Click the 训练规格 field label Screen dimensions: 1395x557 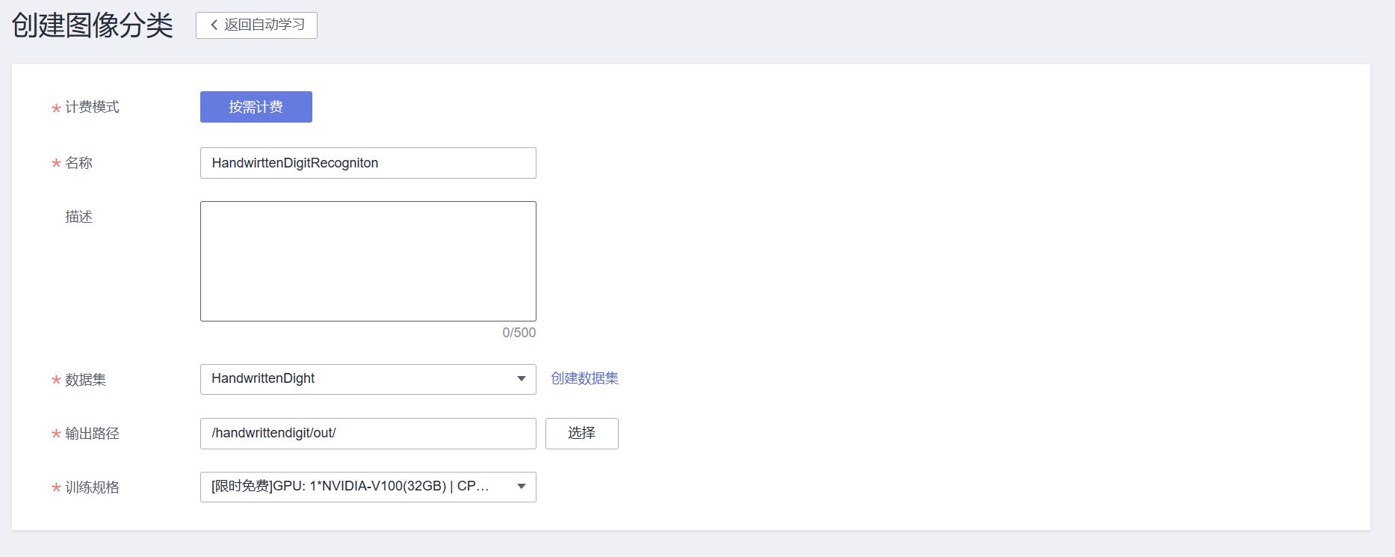[x=91, y=487]
